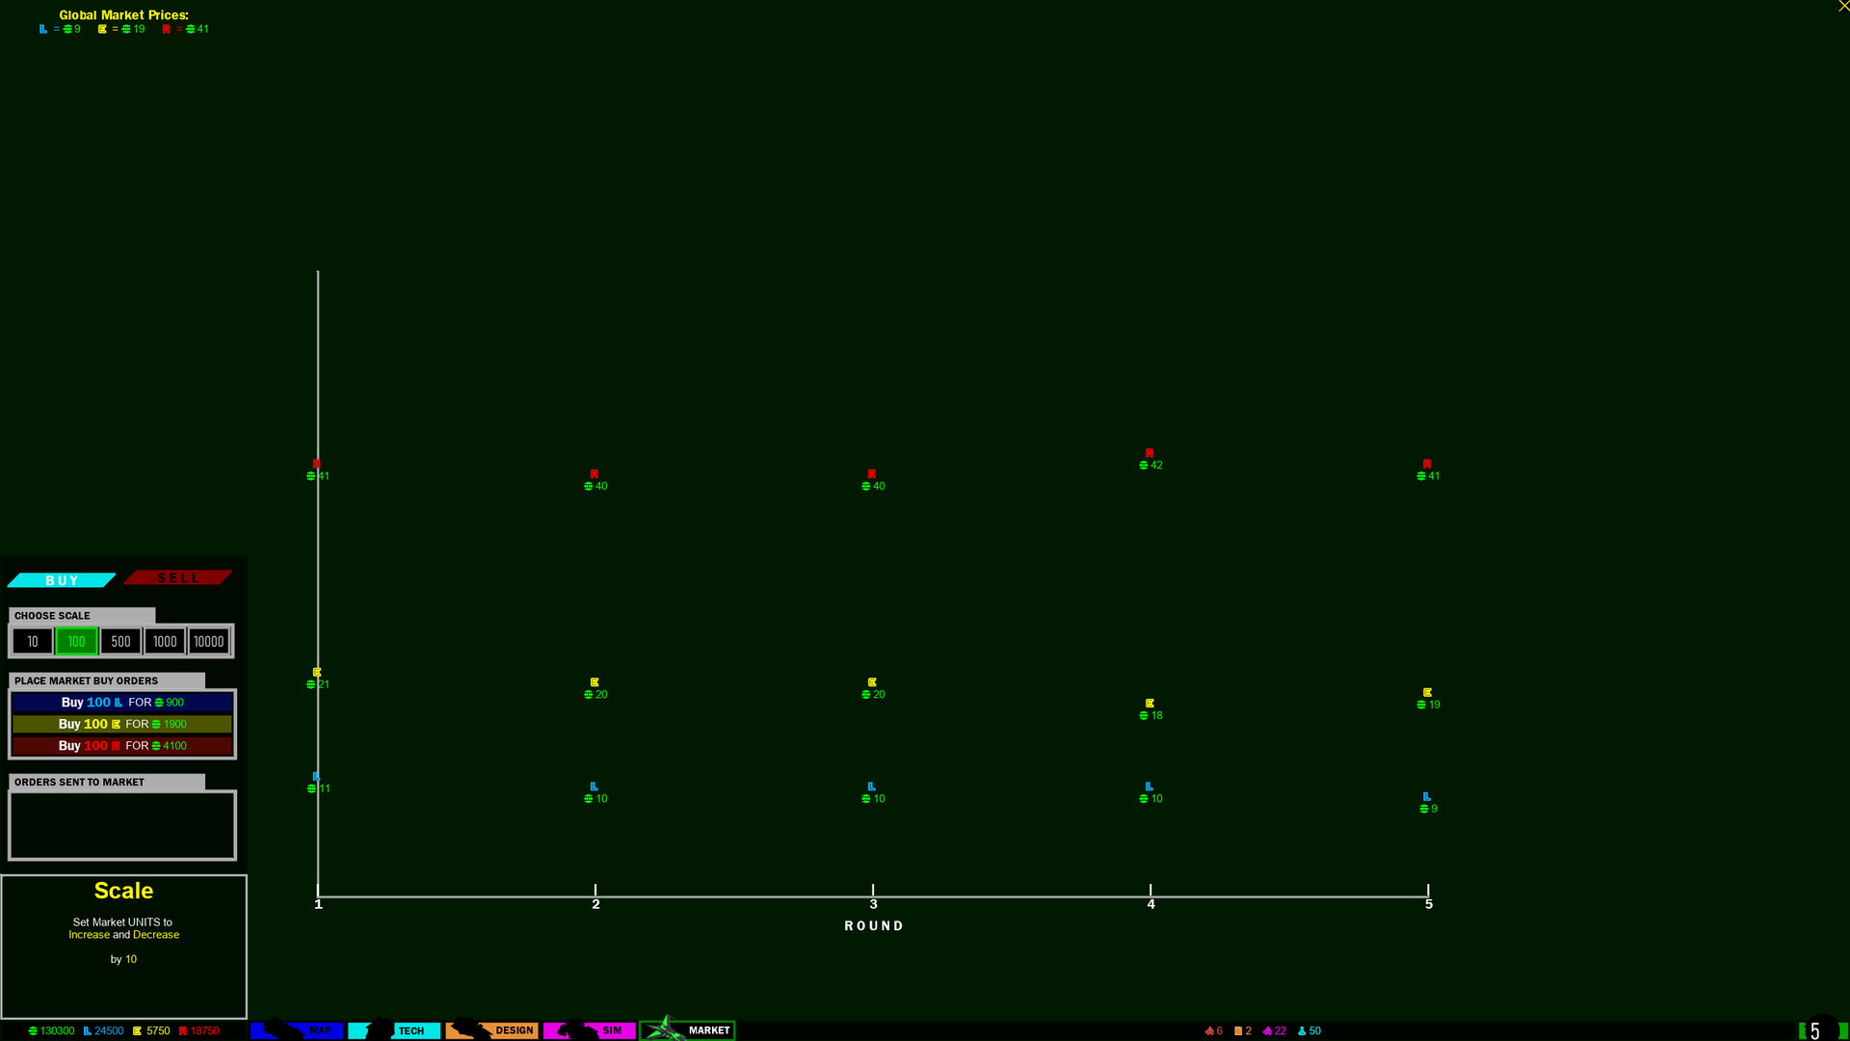The image size is (1850, 1041).
Task: Close the market screen with X
Action: tap(1843, 7)
